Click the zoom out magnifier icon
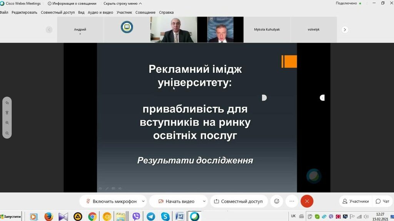Viewport: 394px width, 221px height. pos(7,133)
